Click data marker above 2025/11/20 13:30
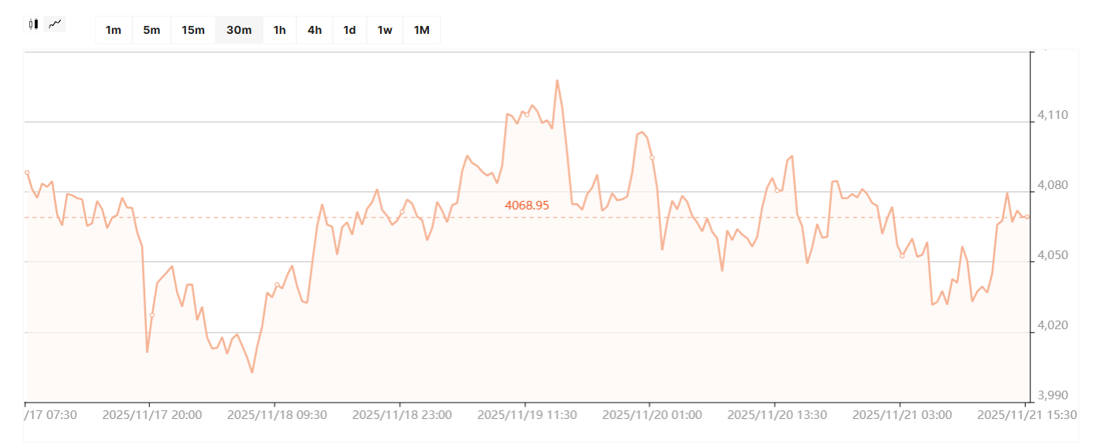 pos(777,190)
